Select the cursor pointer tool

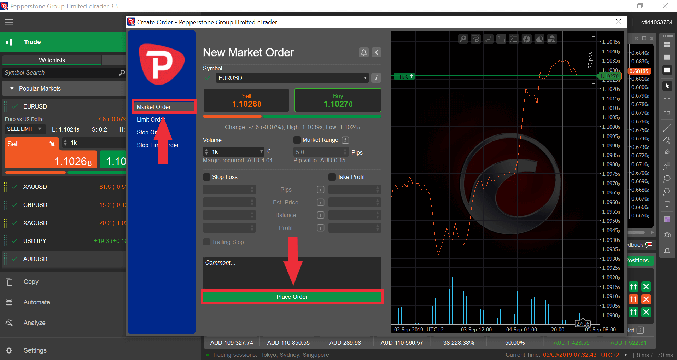(x=667, y=86)
